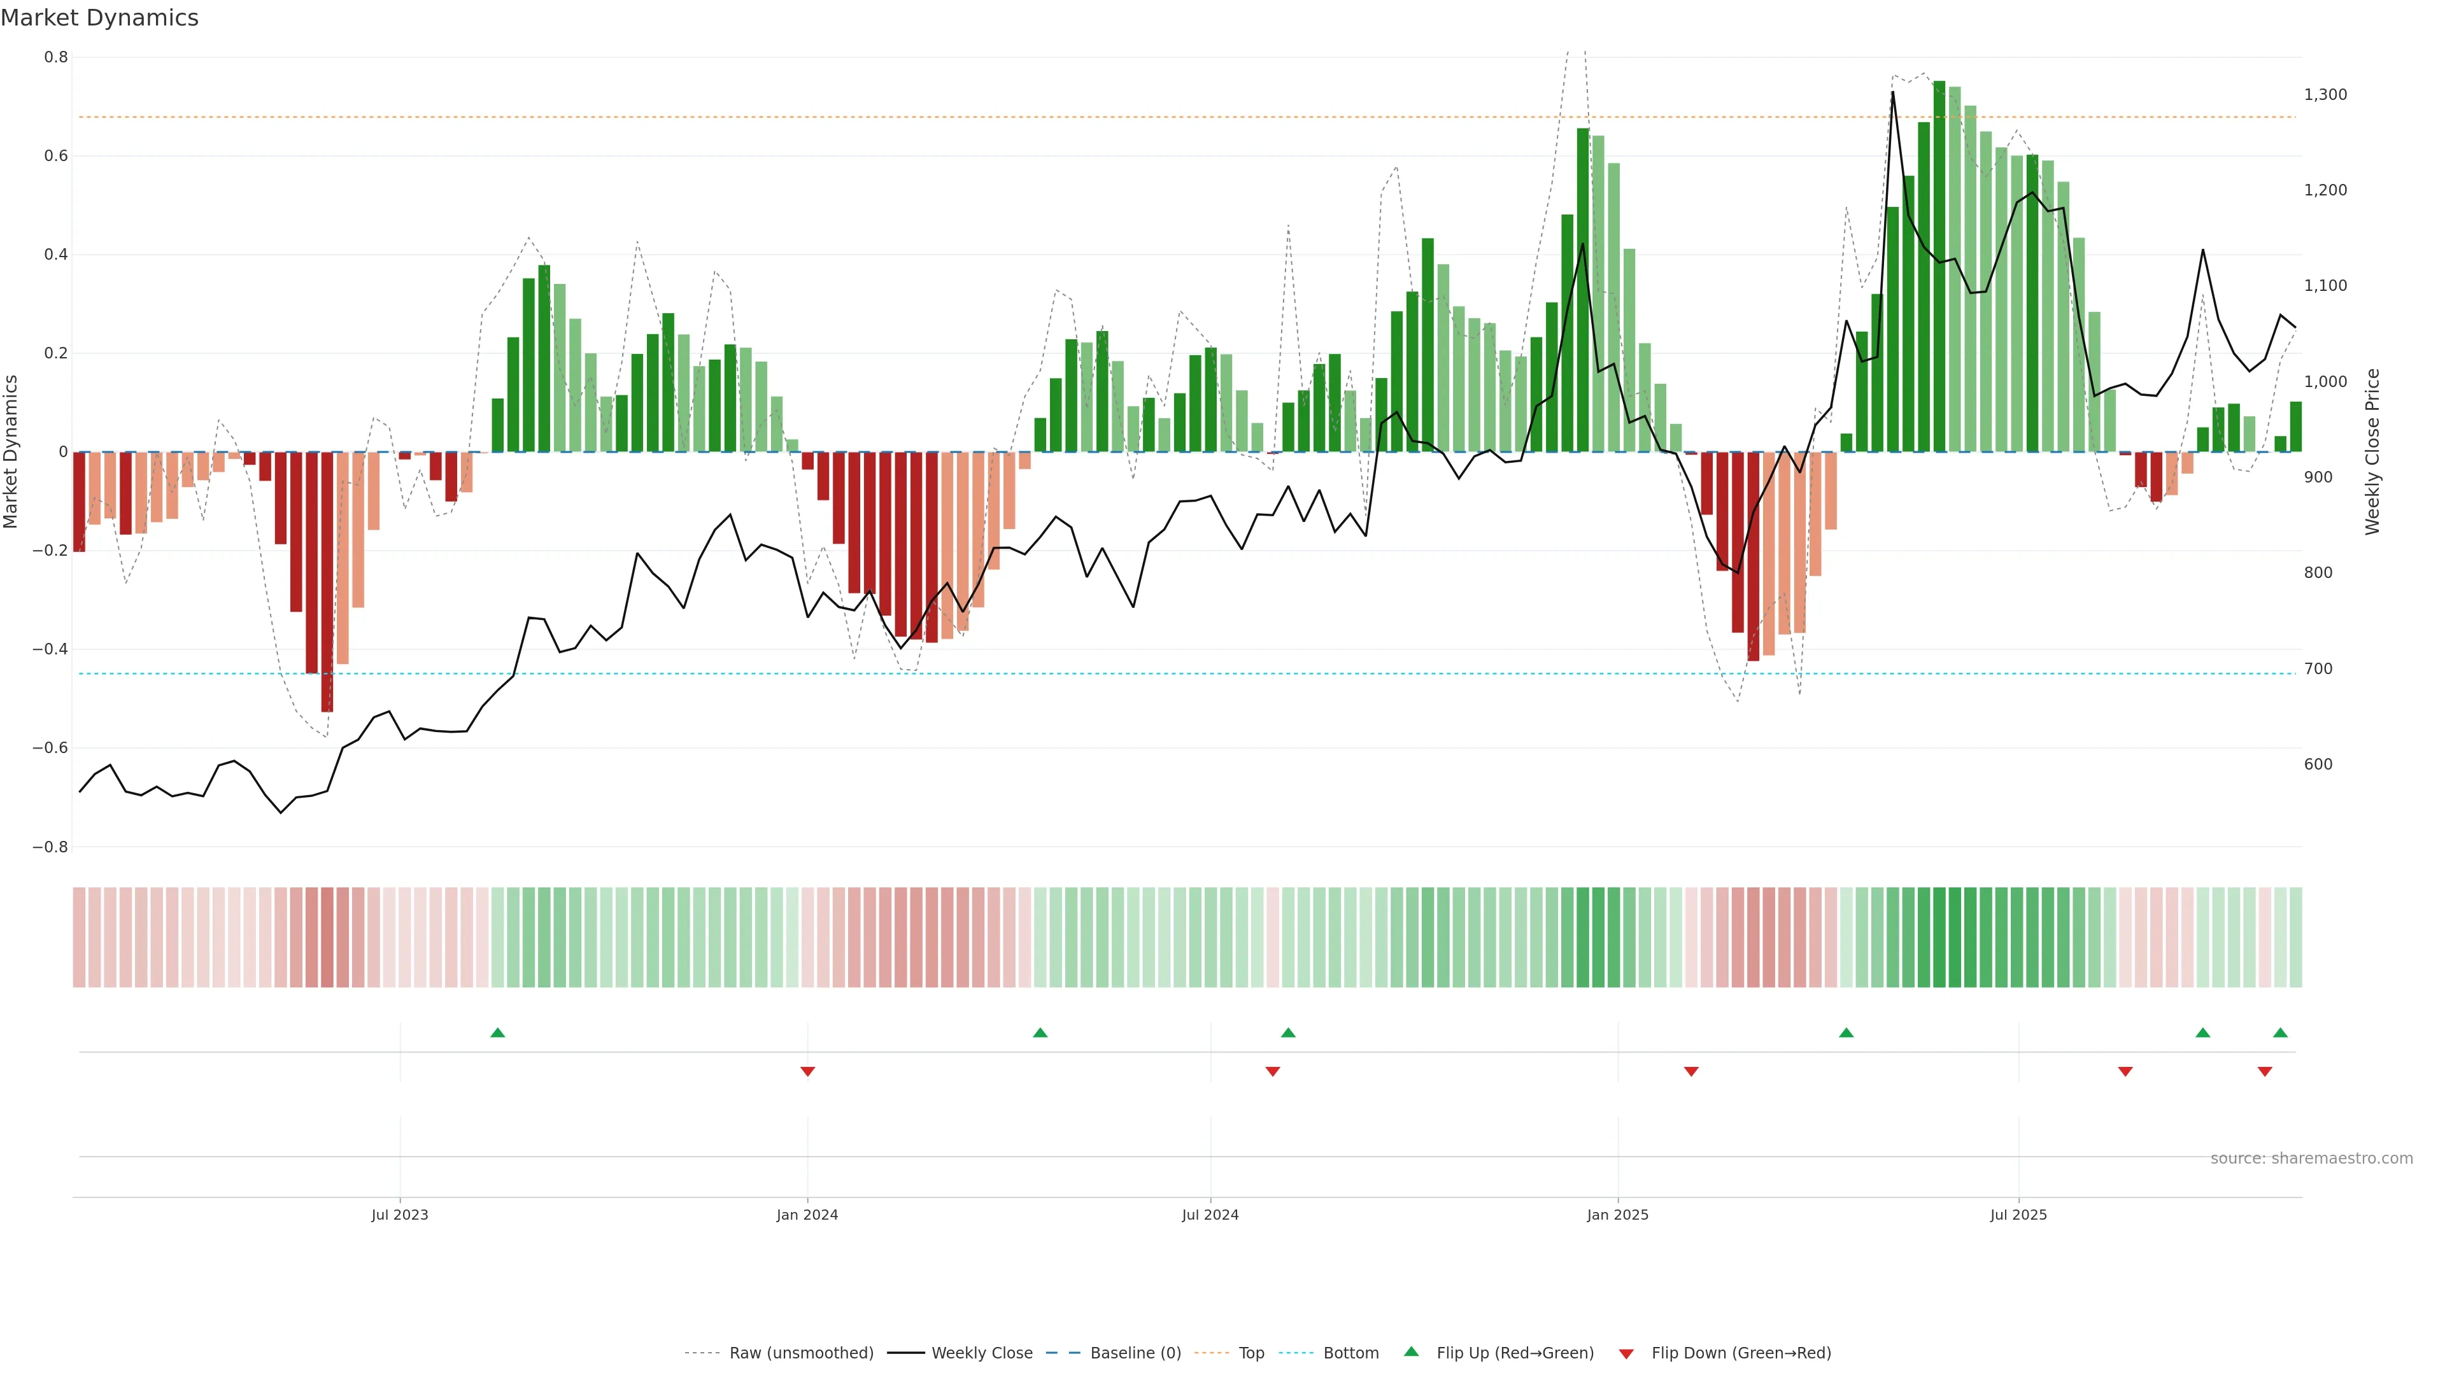Click the orange dashed Top threshold line
This screenshot has width=2445, height=1375.
point(1139,118)
